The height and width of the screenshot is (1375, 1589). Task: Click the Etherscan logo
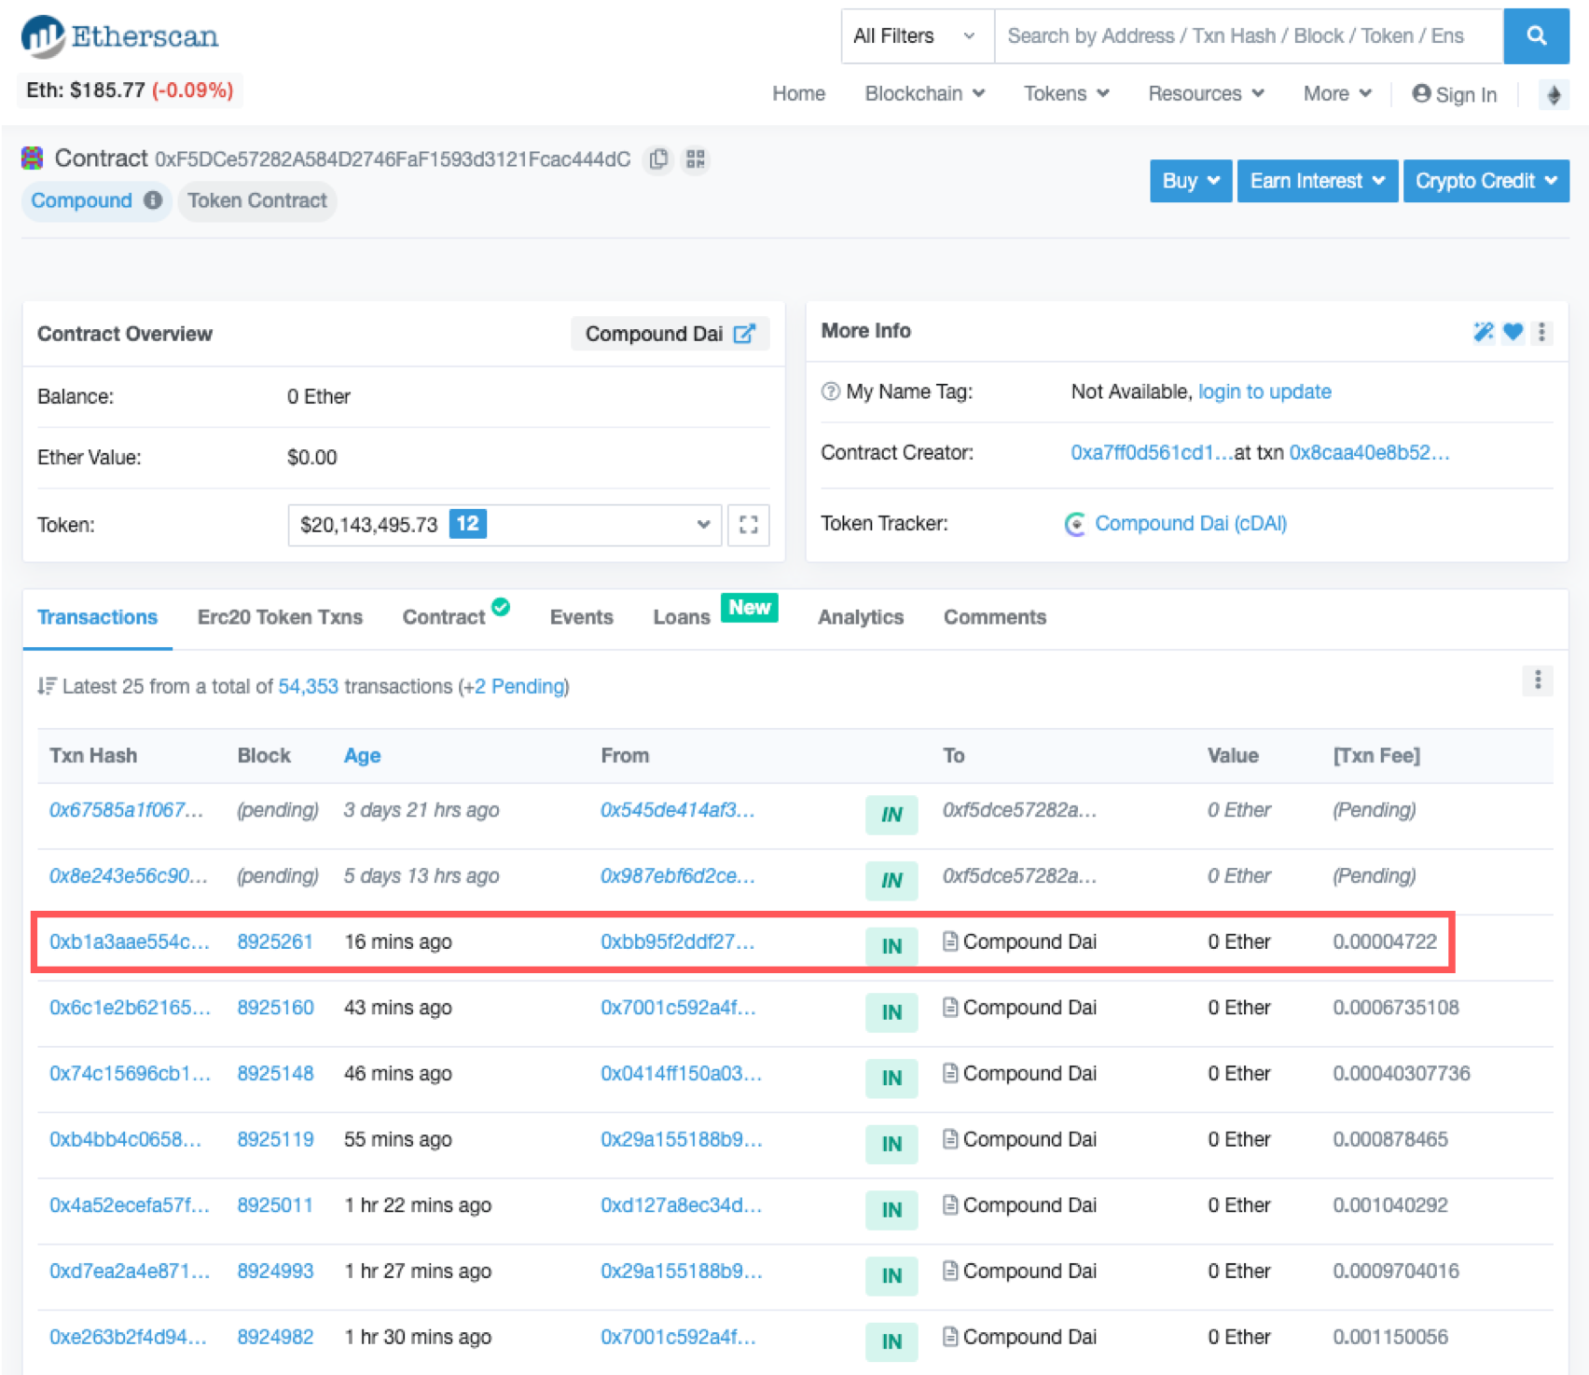tap(119, 36)
